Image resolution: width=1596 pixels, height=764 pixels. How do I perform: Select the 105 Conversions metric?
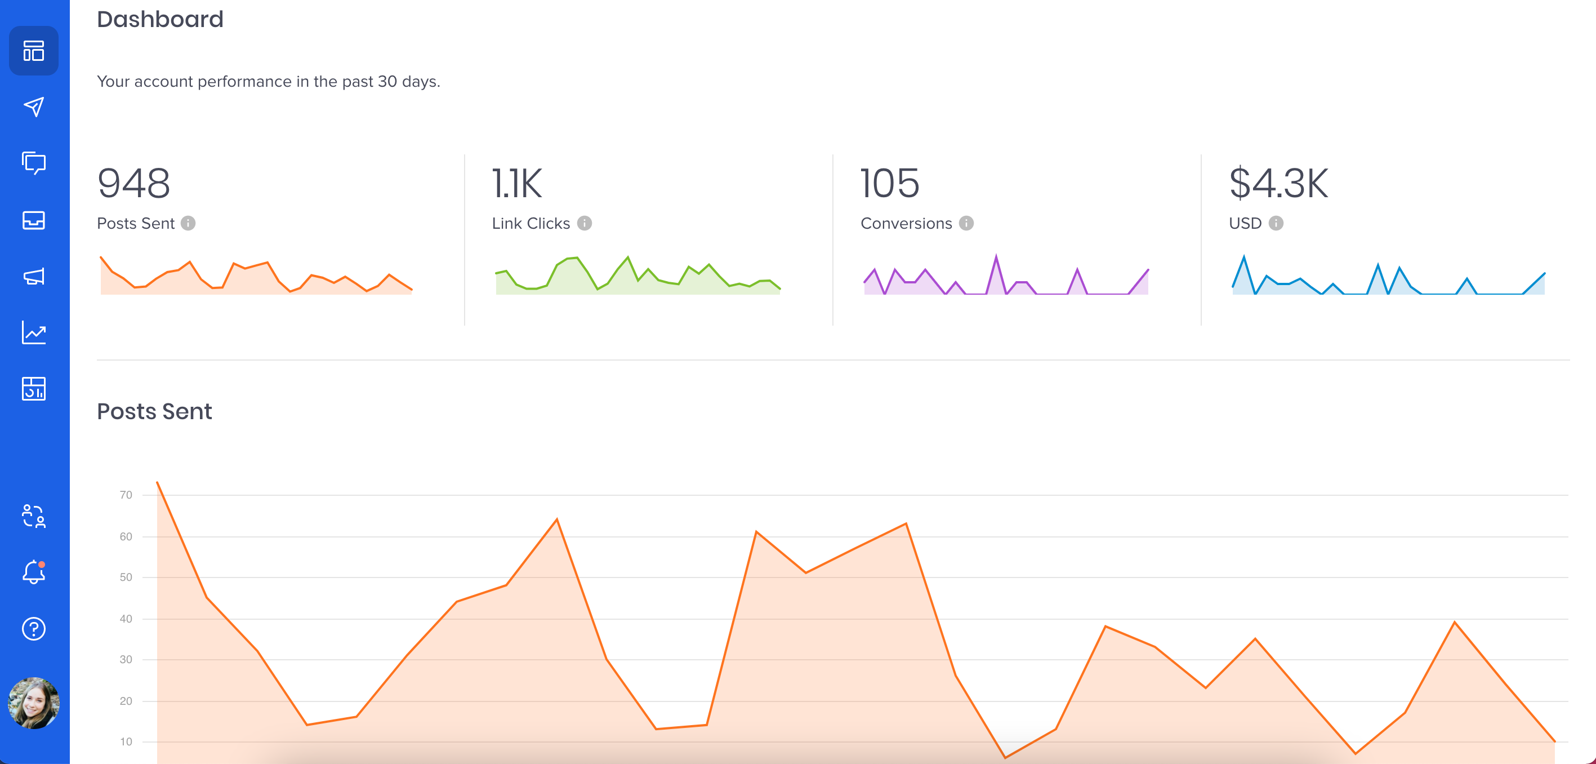890,184
